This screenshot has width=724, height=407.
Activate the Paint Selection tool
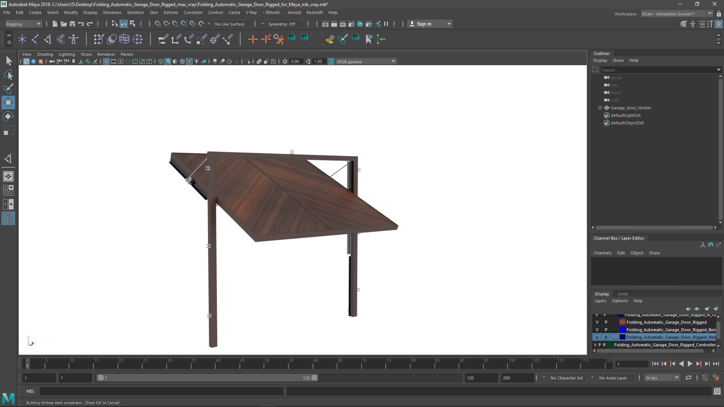8,89
